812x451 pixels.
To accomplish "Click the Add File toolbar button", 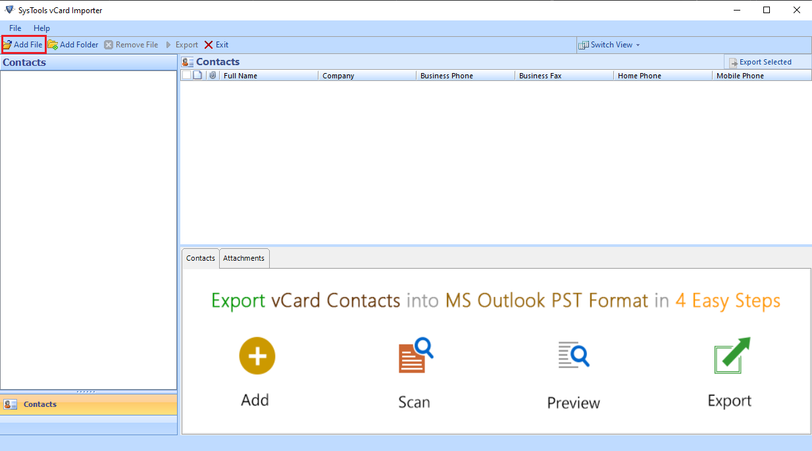I will (x=23, y=45).
